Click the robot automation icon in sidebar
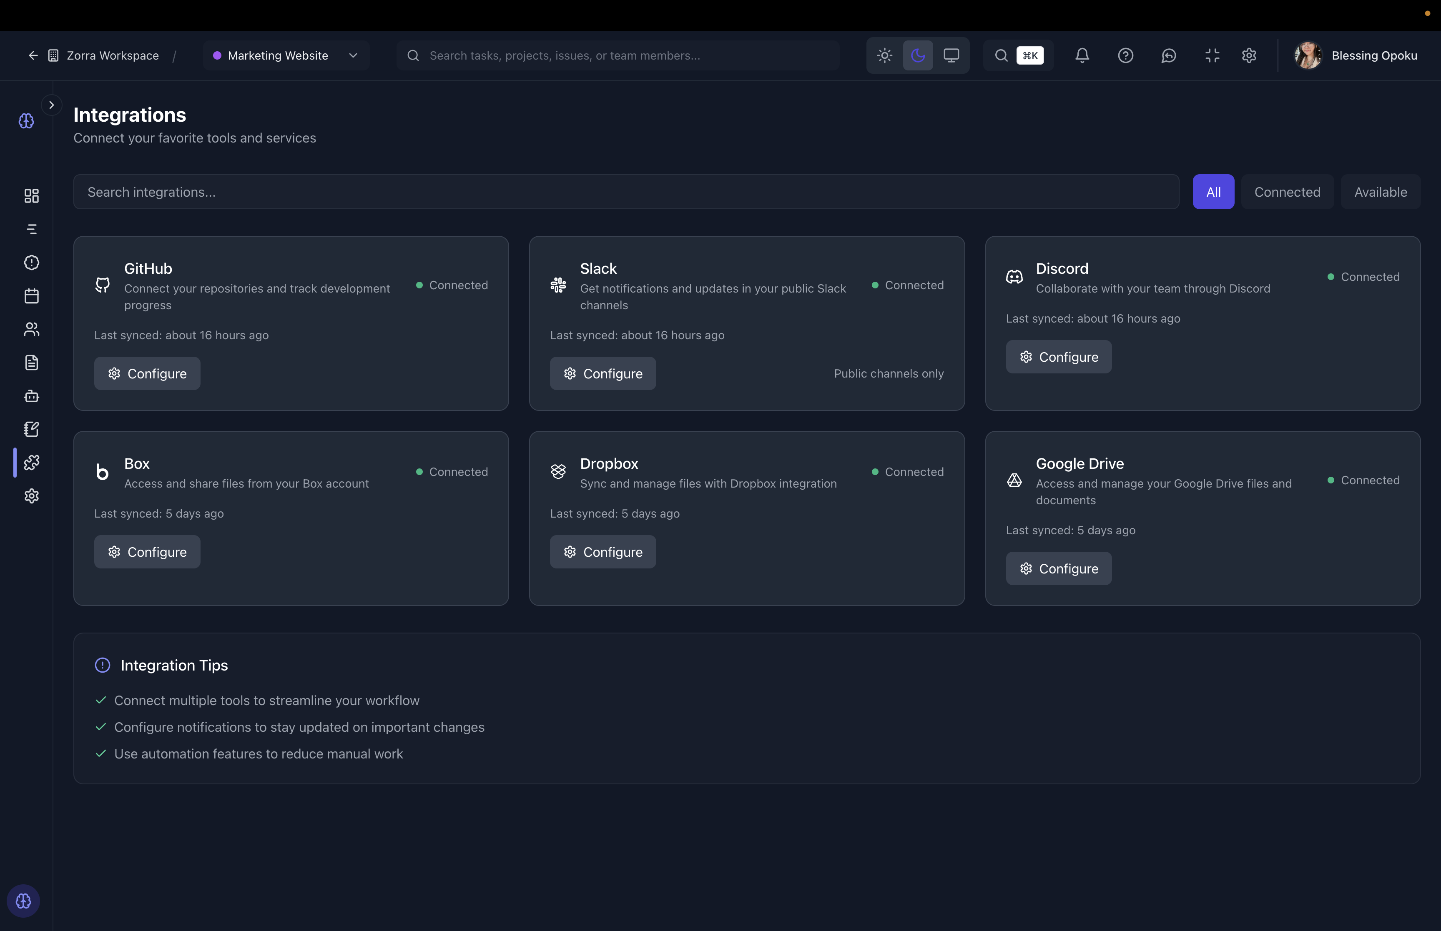 pyautogui.click(x=31, y=396)
